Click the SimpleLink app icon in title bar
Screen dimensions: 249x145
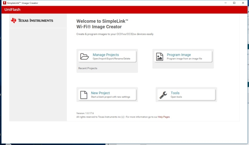pos(5,3)
